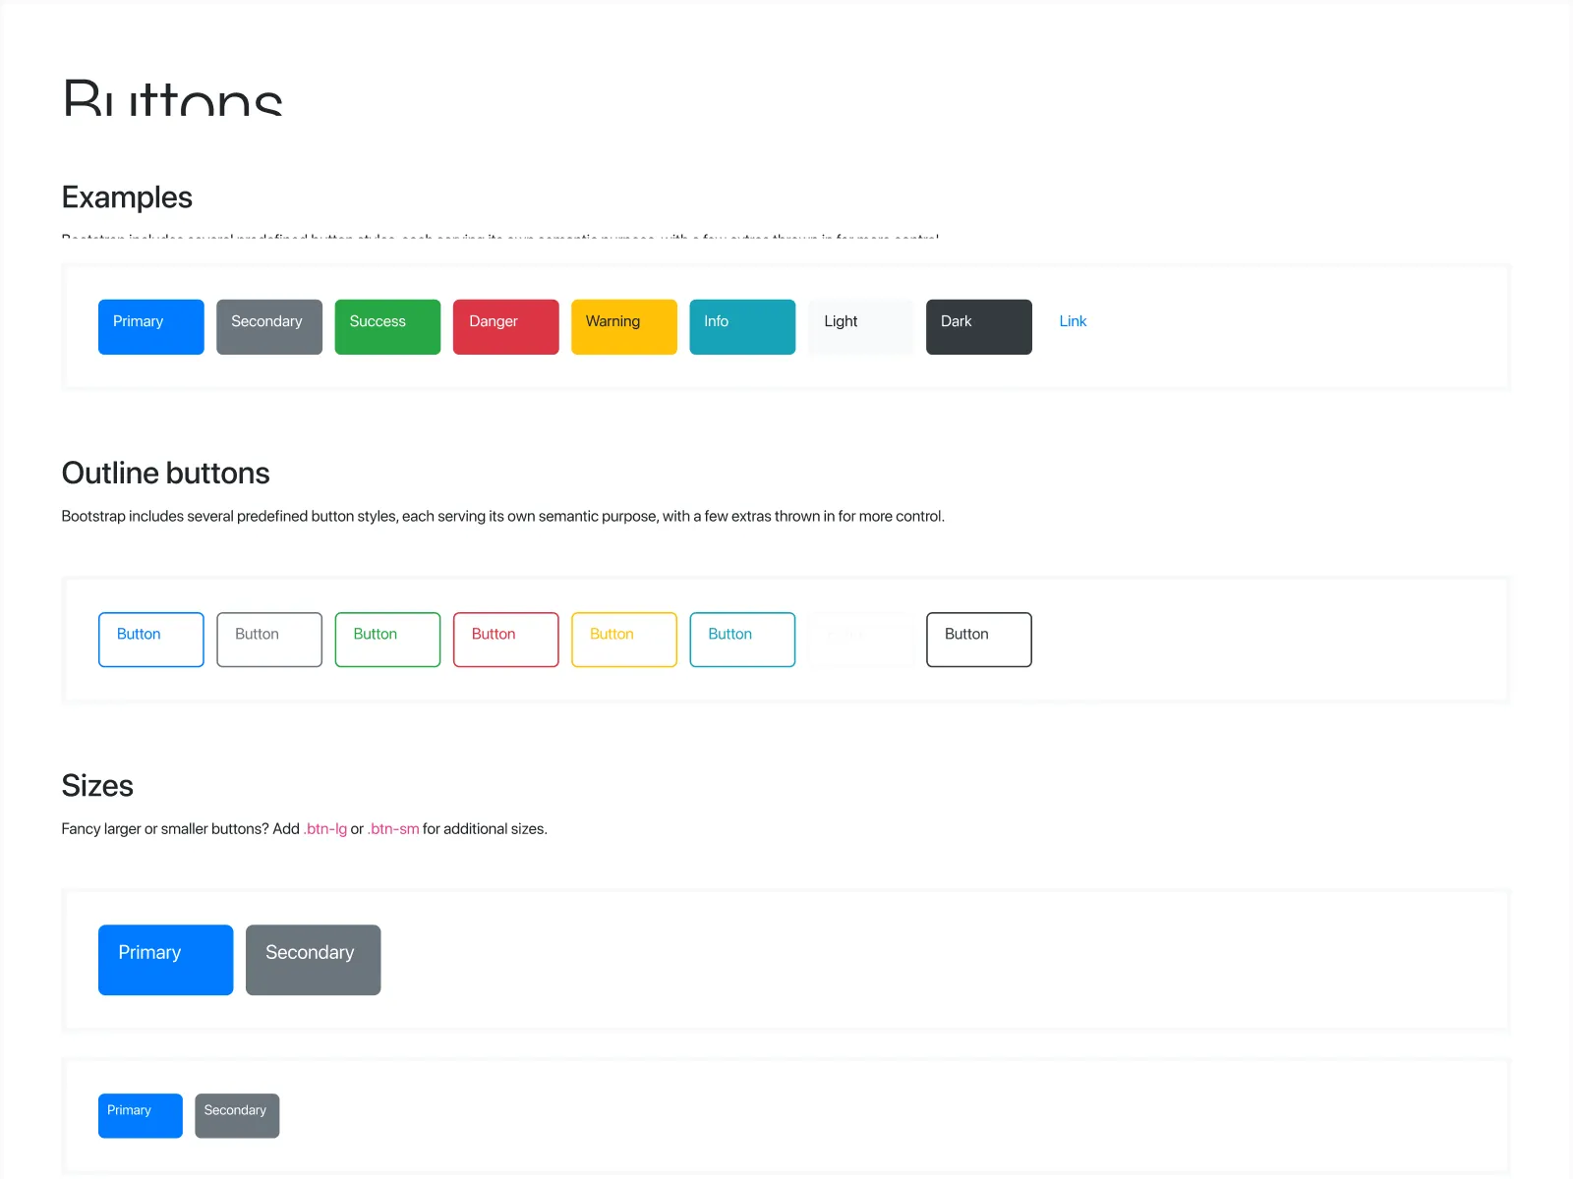Viewport: 1573px width, 1179px height.
Task: Click the small Primary button
Action: click(x=140, y=1115)
